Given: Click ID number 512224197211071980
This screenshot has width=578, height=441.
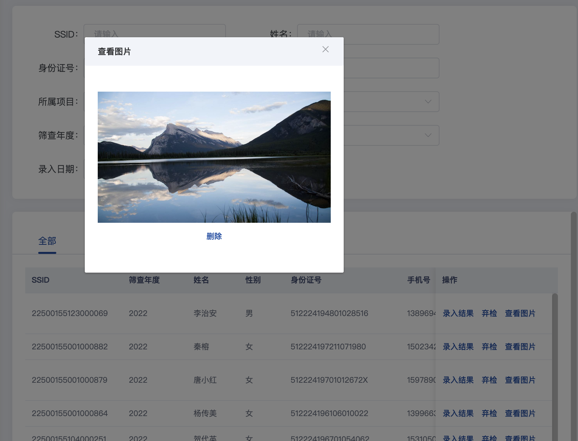Looking at the screenshot, I should tap(328, 347).
